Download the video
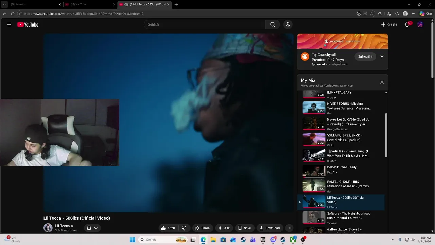 [269, 228]
